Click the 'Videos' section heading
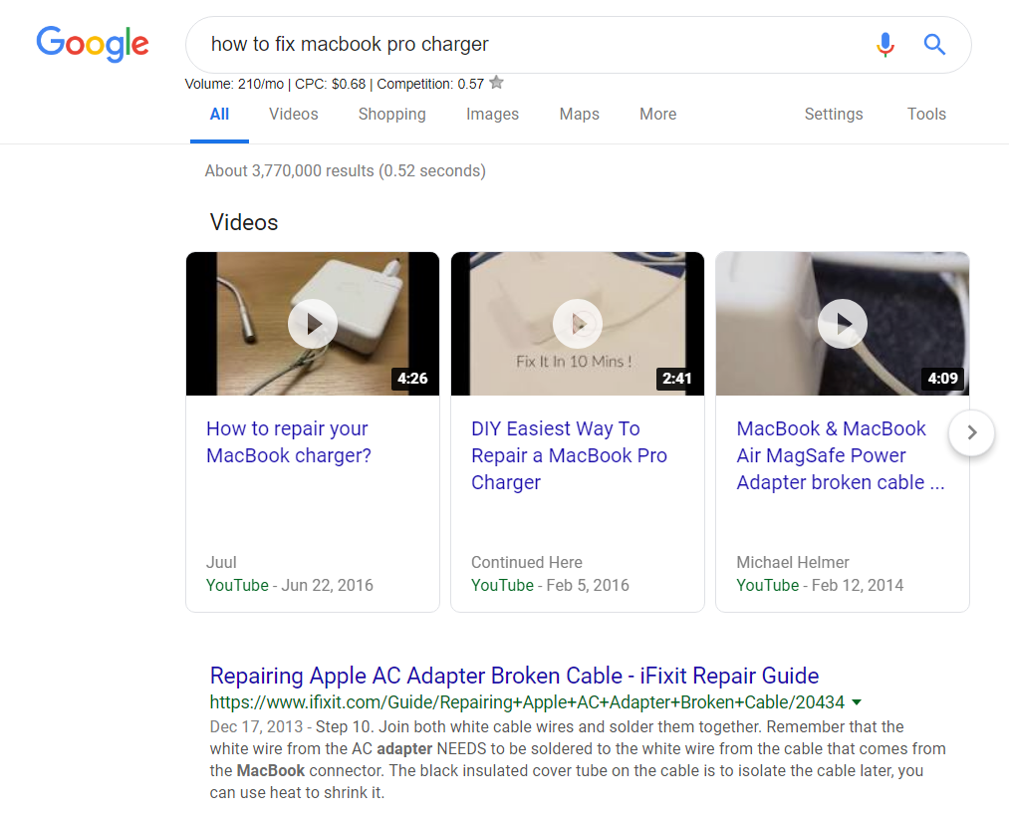The image size is (1009, 824). (x=244, y=222)
